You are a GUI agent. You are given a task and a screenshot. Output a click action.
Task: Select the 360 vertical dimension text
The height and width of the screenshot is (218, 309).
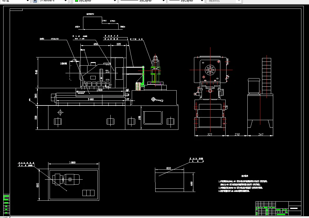click(36, 96)
